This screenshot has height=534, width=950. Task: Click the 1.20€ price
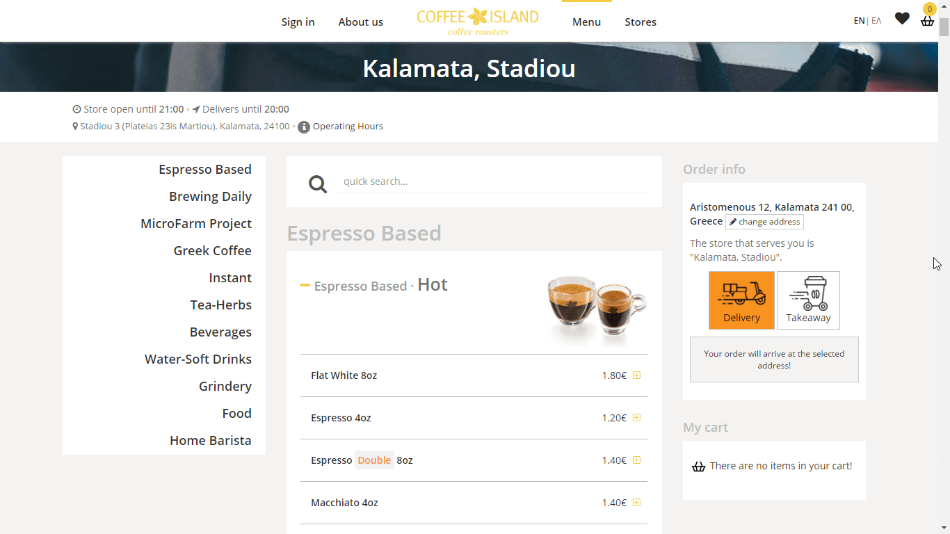point(614,418)
